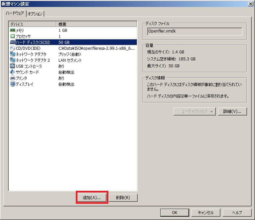Click the USB コントローラ icon
Viewport: 255px width, 220px height.
pos(13,66)
